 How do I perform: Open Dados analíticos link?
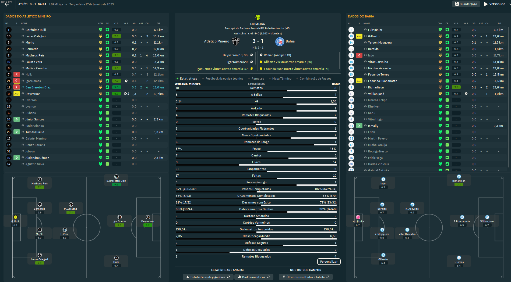coord(254,277)
